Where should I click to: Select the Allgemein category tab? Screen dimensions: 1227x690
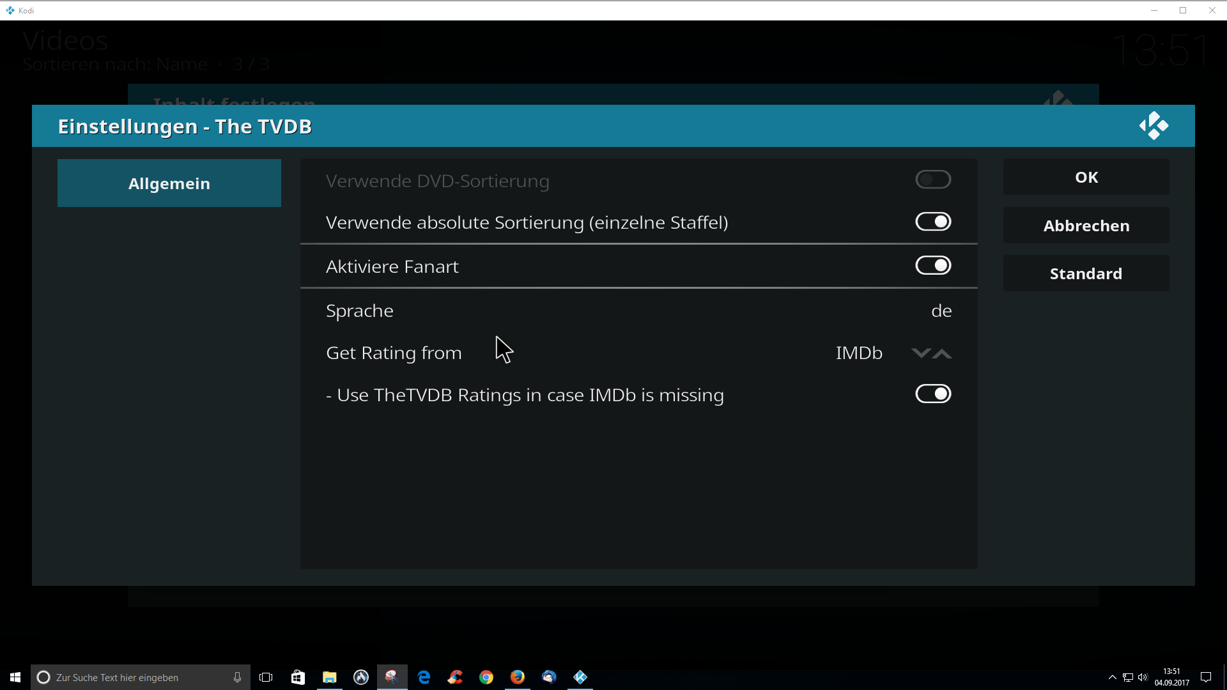169,183
